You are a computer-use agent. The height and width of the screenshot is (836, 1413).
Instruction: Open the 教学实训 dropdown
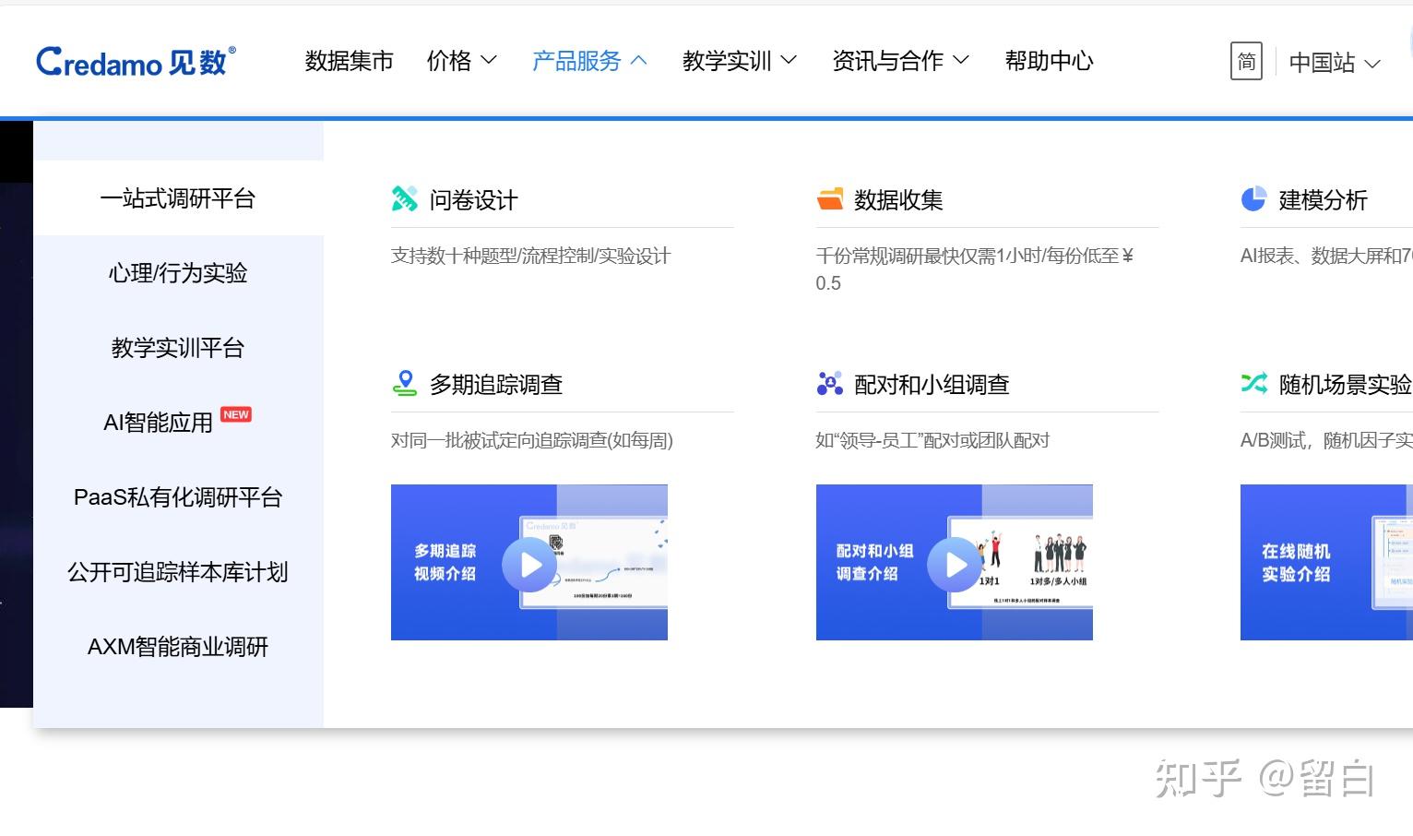739,61
